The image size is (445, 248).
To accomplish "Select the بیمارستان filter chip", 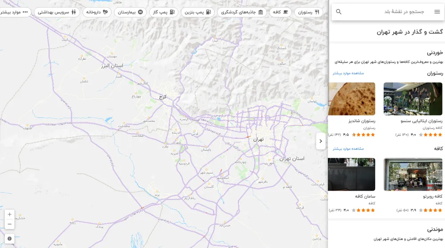I will 130,12.
